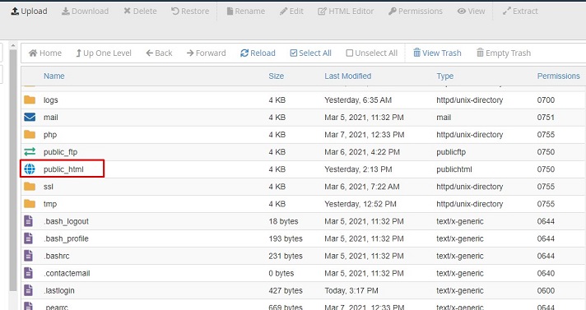The image size is (586, 310).
Task: Click permissions 0750 of public_html
Action: [x=546, y=169]
